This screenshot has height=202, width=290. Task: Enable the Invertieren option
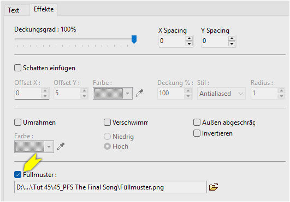(197, 133)
